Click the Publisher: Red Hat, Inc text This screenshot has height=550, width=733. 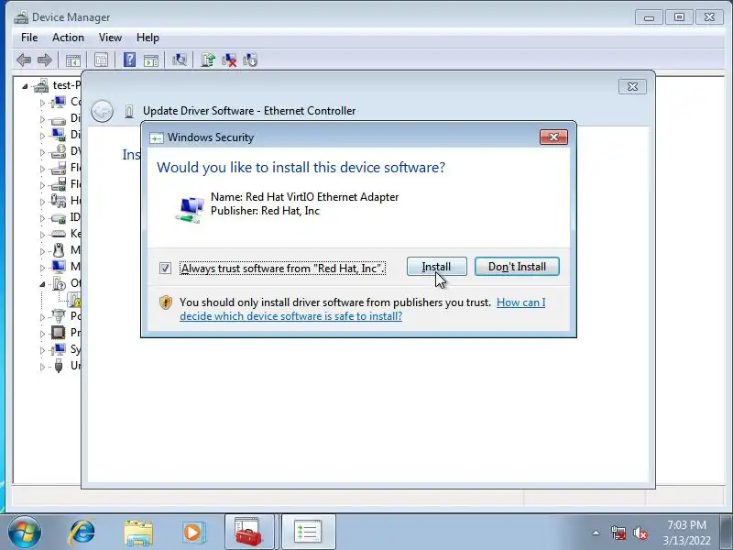coord(265,211)
